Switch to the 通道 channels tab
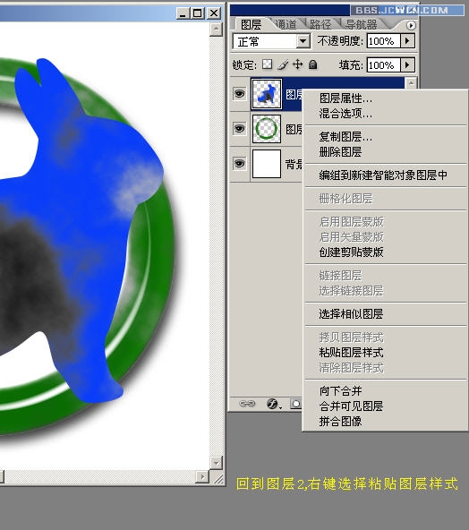This screenshot has height=530, width=469. point(286,24)
